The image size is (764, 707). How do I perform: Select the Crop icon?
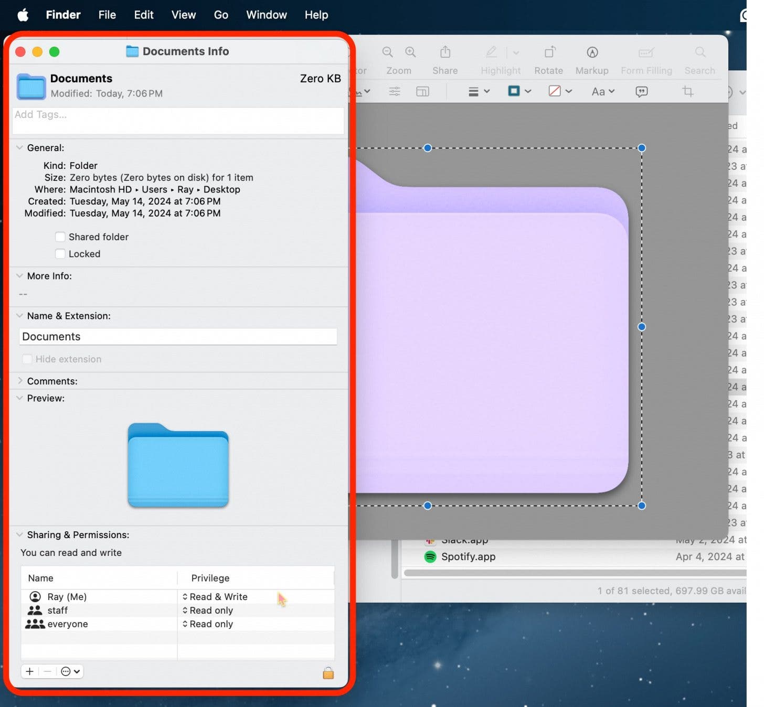[688, 91]
